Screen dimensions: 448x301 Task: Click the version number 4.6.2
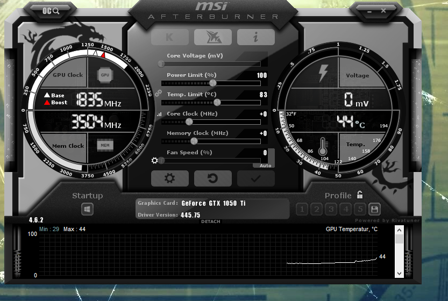(36, 220)
